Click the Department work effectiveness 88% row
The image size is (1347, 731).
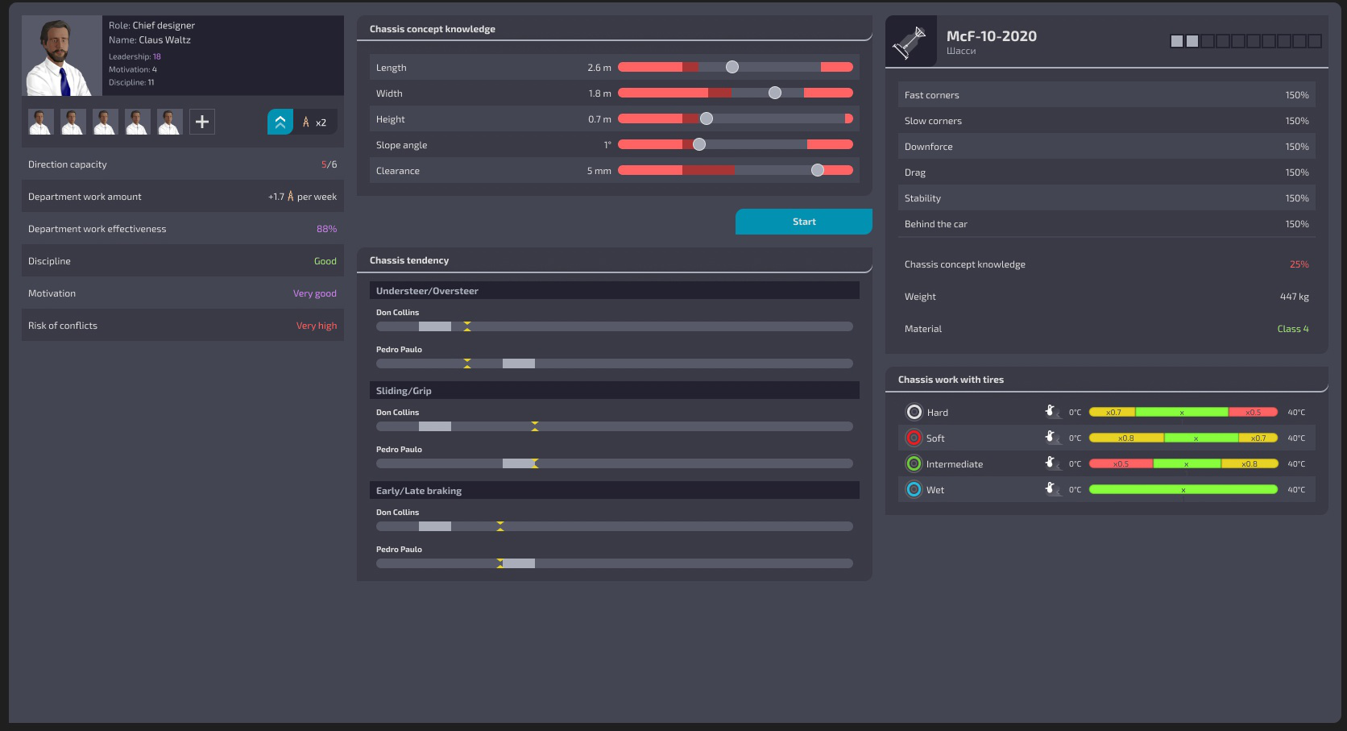click(183, 228)
